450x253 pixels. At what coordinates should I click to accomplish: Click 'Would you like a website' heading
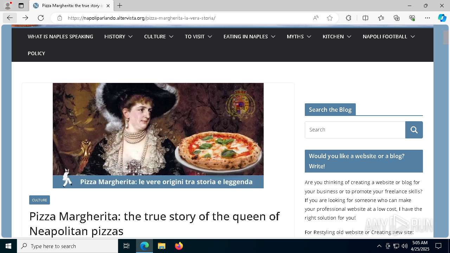point(364,161)
